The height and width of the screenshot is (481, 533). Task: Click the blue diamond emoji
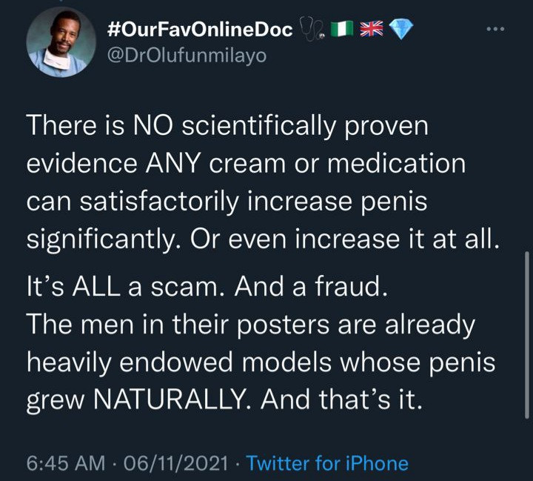(x=400, y=30)
